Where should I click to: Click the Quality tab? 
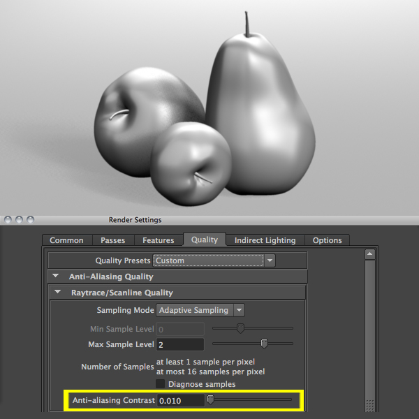coord(205,239)
